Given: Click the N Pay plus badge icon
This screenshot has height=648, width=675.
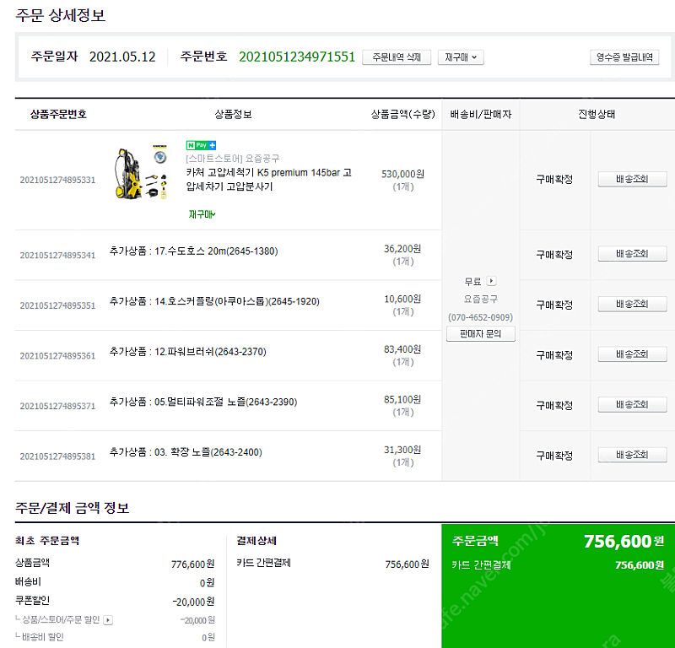Looking at the screenshot, I should 201,145.
